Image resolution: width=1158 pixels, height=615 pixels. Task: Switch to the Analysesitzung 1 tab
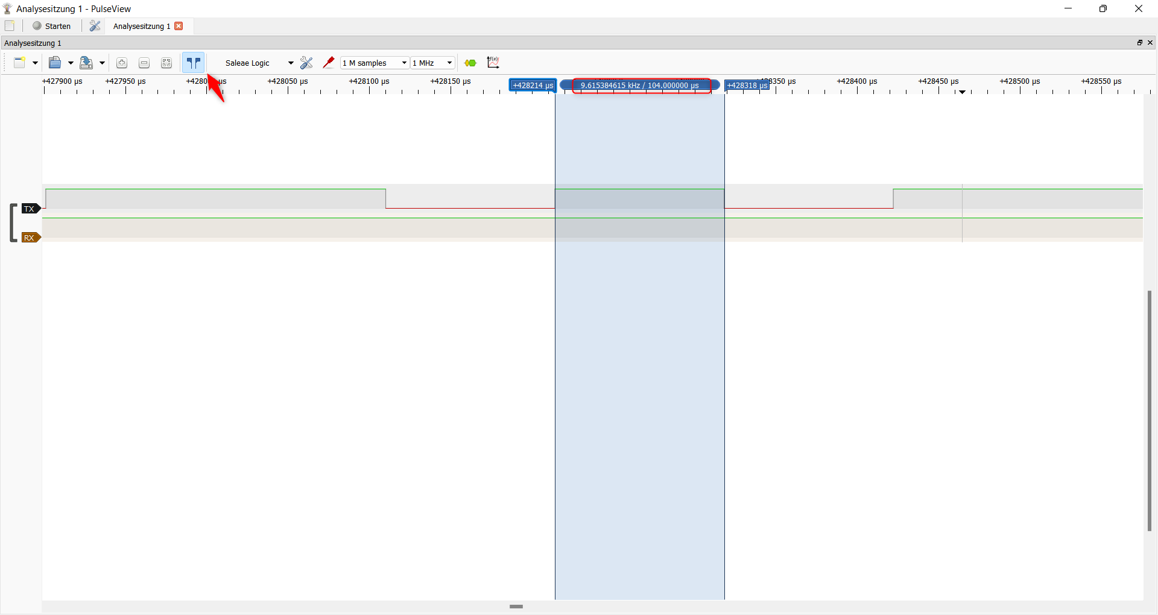click(x=141, y=26)
